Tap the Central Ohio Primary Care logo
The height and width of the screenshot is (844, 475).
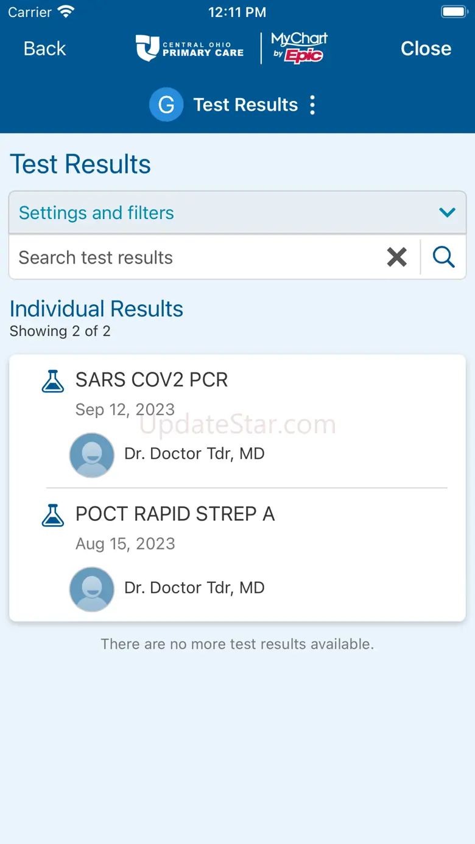189,49
